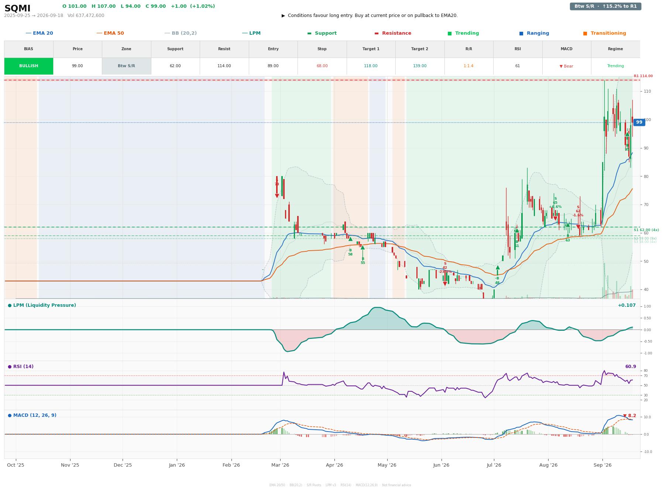Click the Jul '26 label on the time axis
The height and width of the screenshot is (491, 663).
pyautogui.click(x=494, y=465)
